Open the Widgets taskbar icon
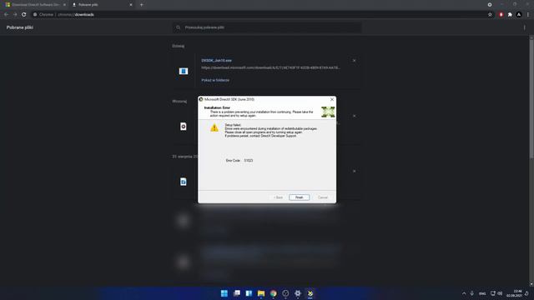Viewport: 534px width, 300px height. pyautogui.click(x=249, y=293)
